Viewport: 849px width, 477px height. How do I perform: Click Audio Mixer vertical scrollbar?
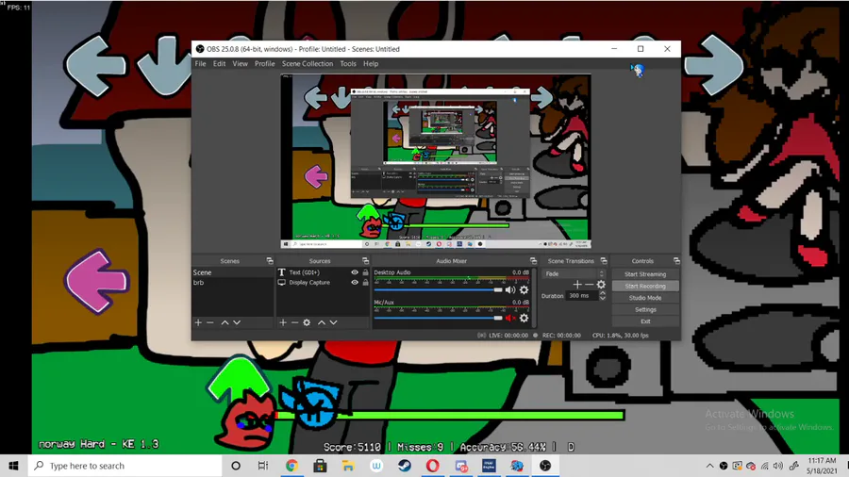coord(535,298)
